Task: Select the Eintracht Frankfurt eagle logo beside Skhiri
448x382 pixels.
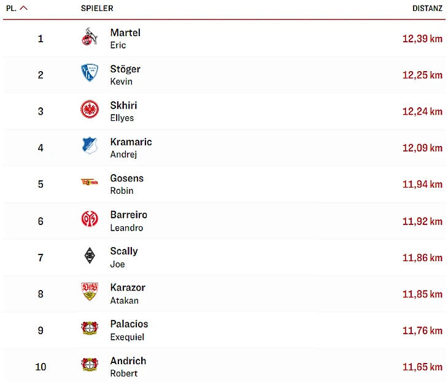Action: (x=90, y=110)
